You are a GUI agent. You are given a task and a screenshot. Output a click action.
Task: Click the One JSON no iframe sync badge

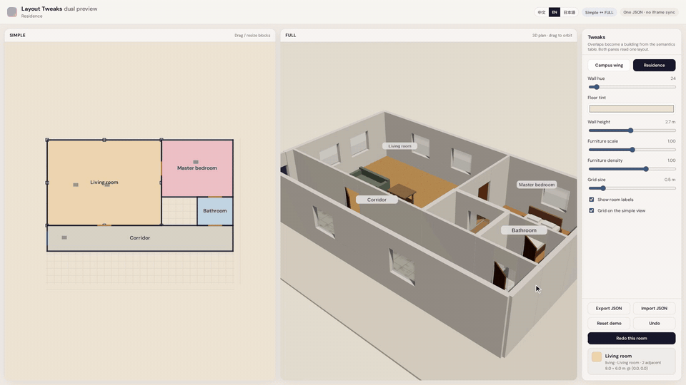click(x=649, y=12)
